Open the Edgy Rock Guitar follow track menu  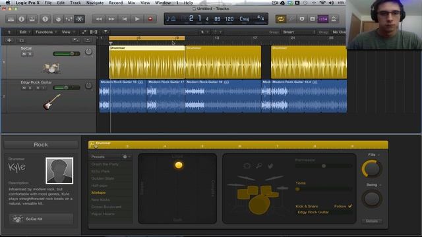[x=324, y=212]
